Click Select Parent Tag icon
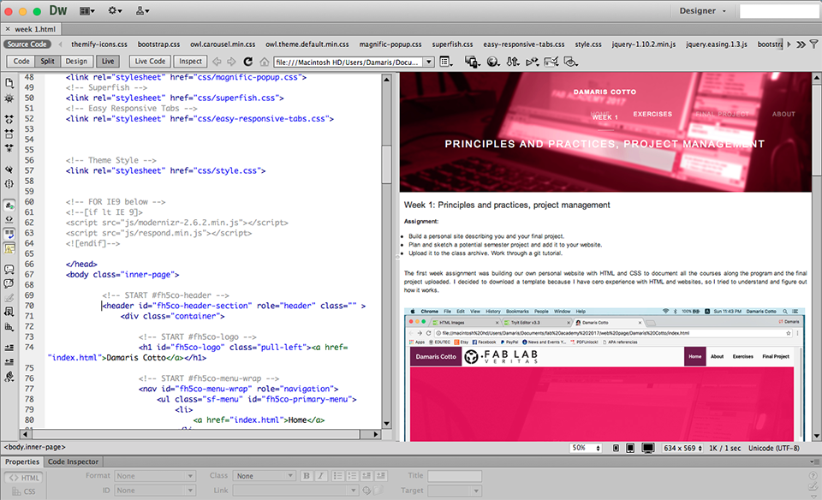 point(9,170)
